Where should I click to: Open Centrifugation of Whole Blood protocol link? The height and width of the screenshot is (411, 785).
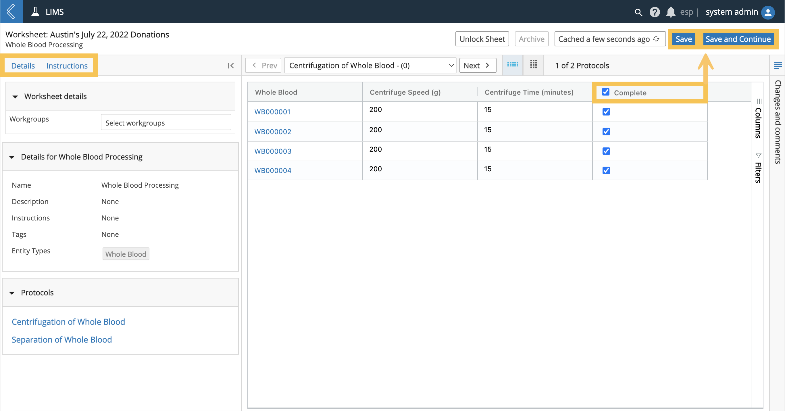click(x=68, y=322)
